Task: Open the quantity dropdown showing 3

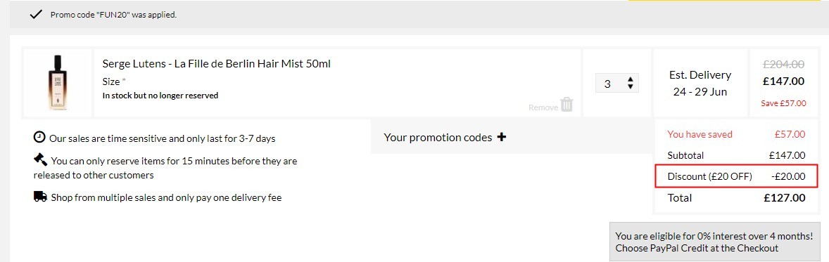Action: 617,84
